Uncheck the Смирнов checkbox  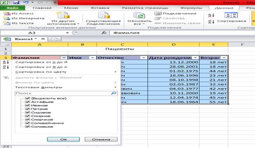(28, 116)
